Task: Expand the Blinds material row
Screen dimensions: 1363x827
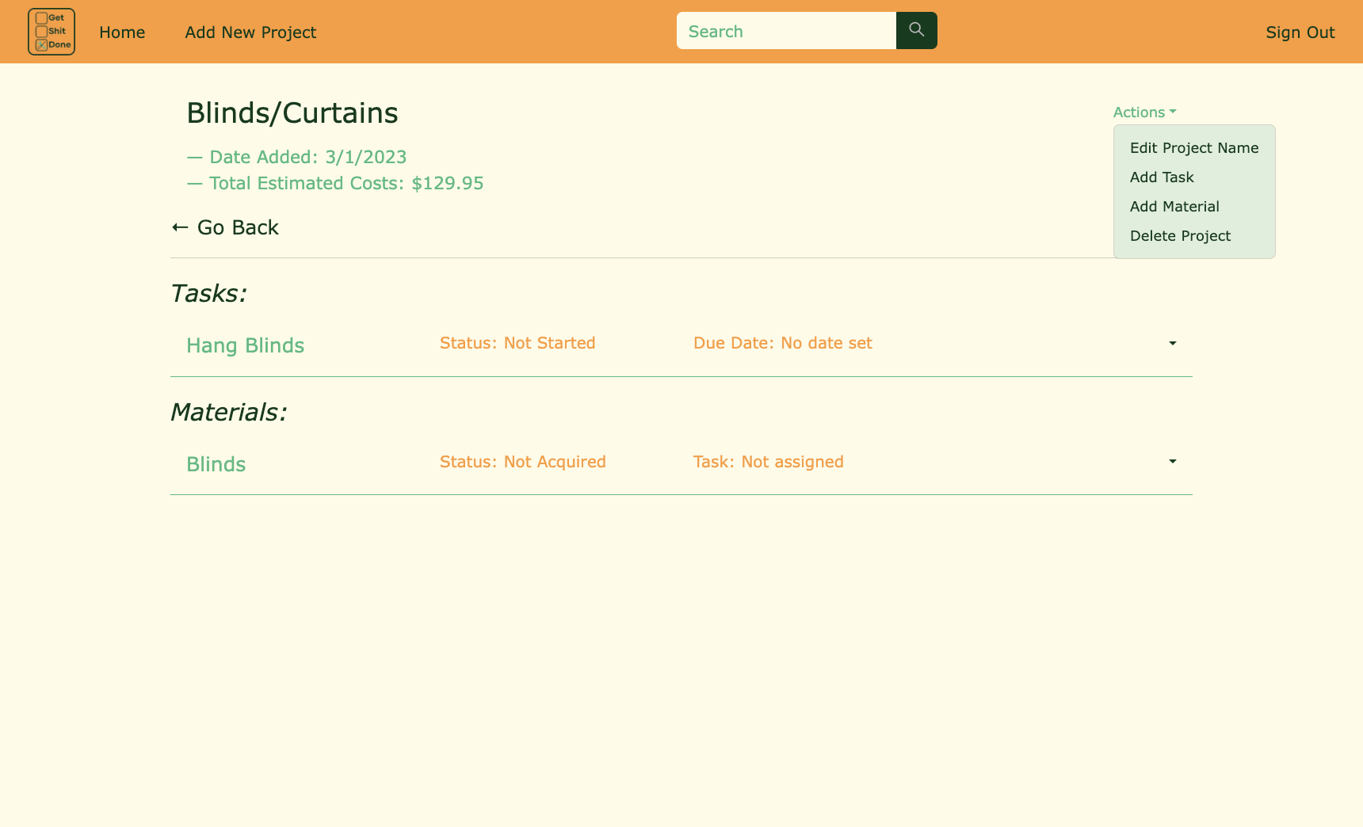Action: point(1172,462)
